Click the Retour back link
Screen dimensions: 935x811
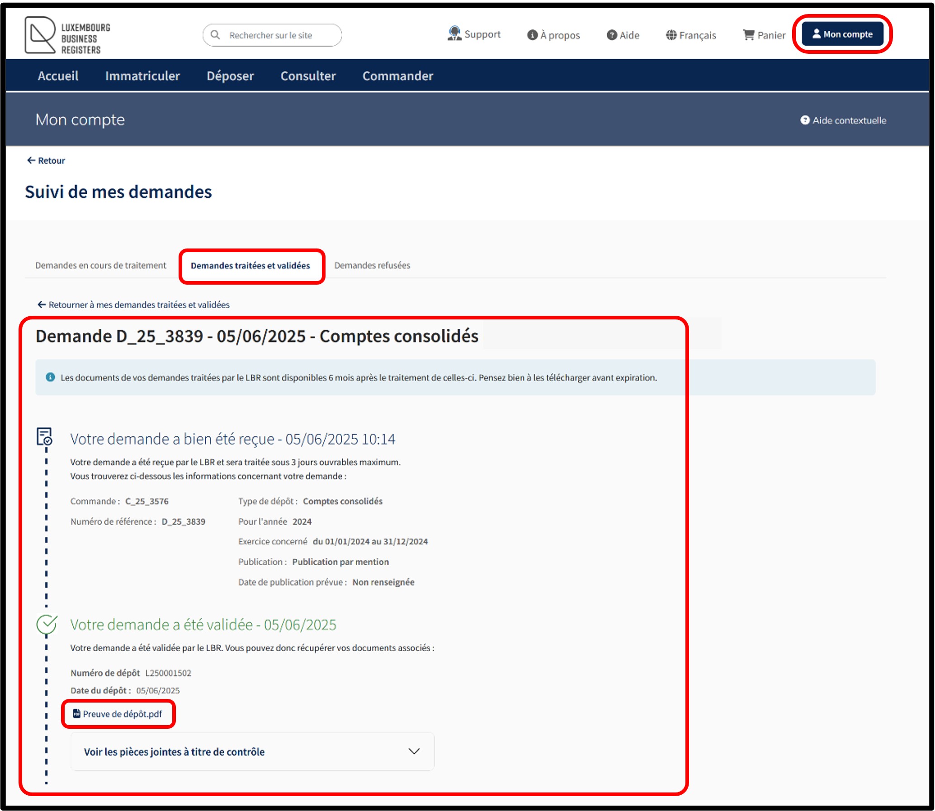pos(46,161)
